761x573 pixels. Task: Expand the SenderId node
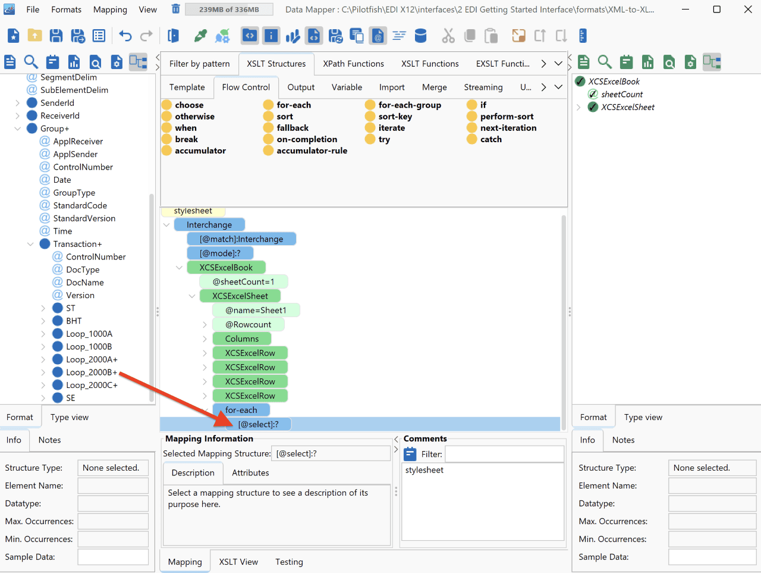pos(17,103)
